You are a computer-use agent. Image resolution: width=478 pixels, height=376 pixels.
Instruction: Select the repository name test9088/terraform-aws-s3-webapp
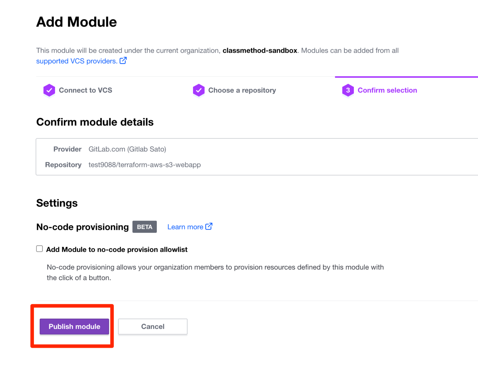pos(144,165)
